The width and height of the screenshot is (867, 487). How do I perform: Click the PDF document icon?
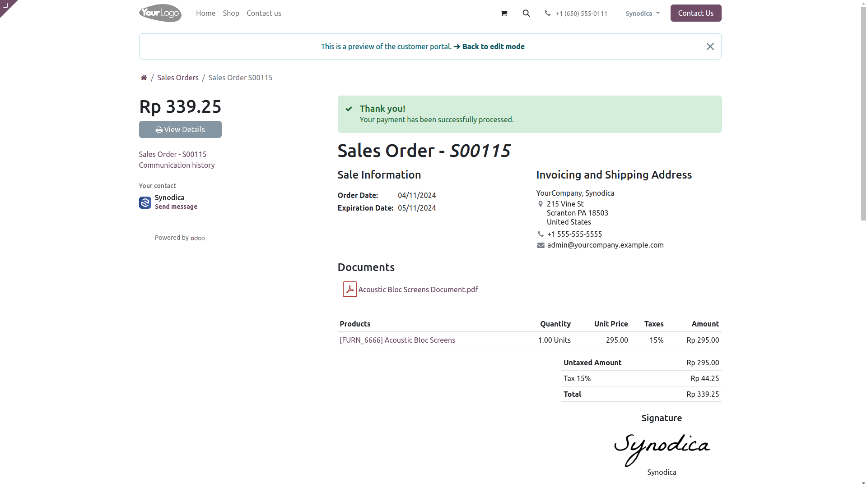tap(350, 289)
